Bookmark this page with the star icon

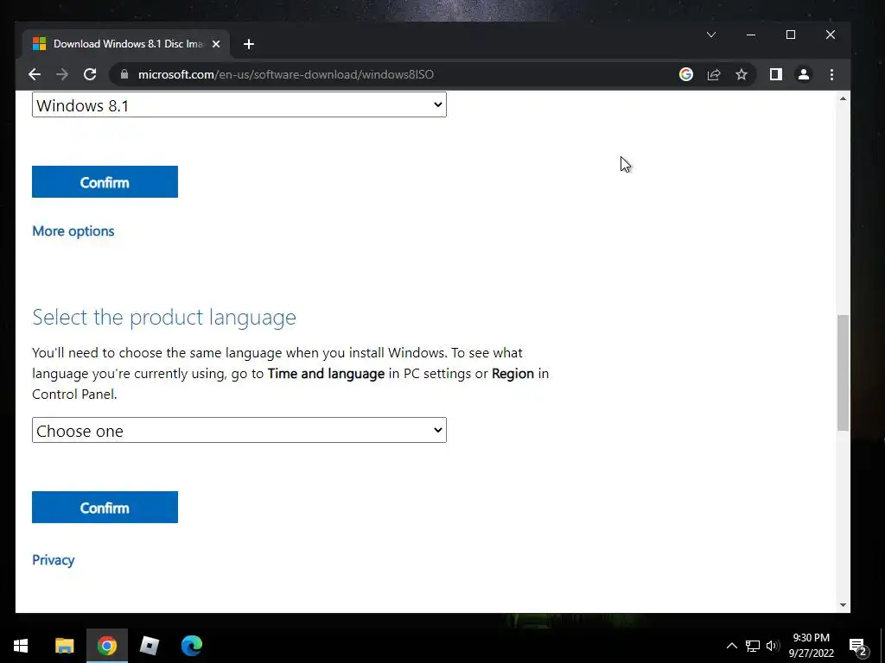click(x=742, y=74)
